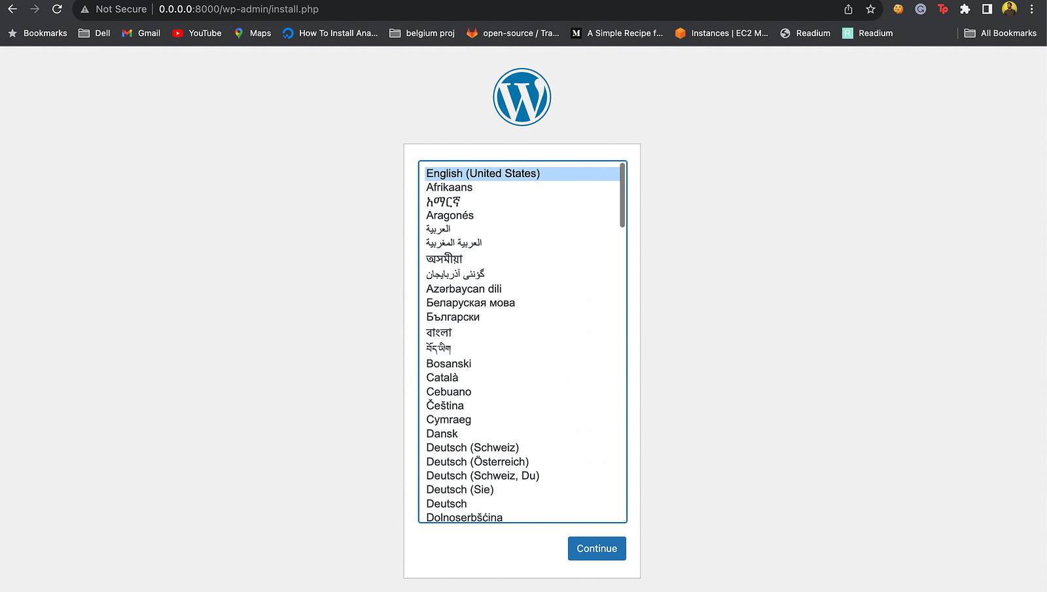Select Deutsch (Schweiz) language option
1047x592 pixels.
point(522,448)
